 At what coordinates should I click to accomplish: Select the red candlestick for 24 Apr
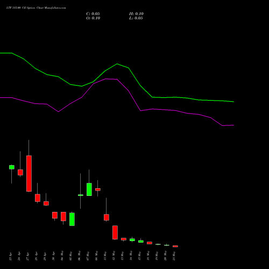point(20,172)
